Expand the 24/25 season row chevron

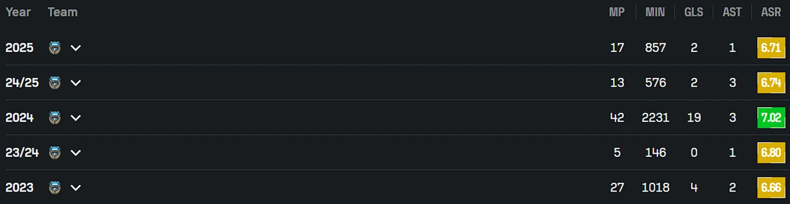(76, 83)
